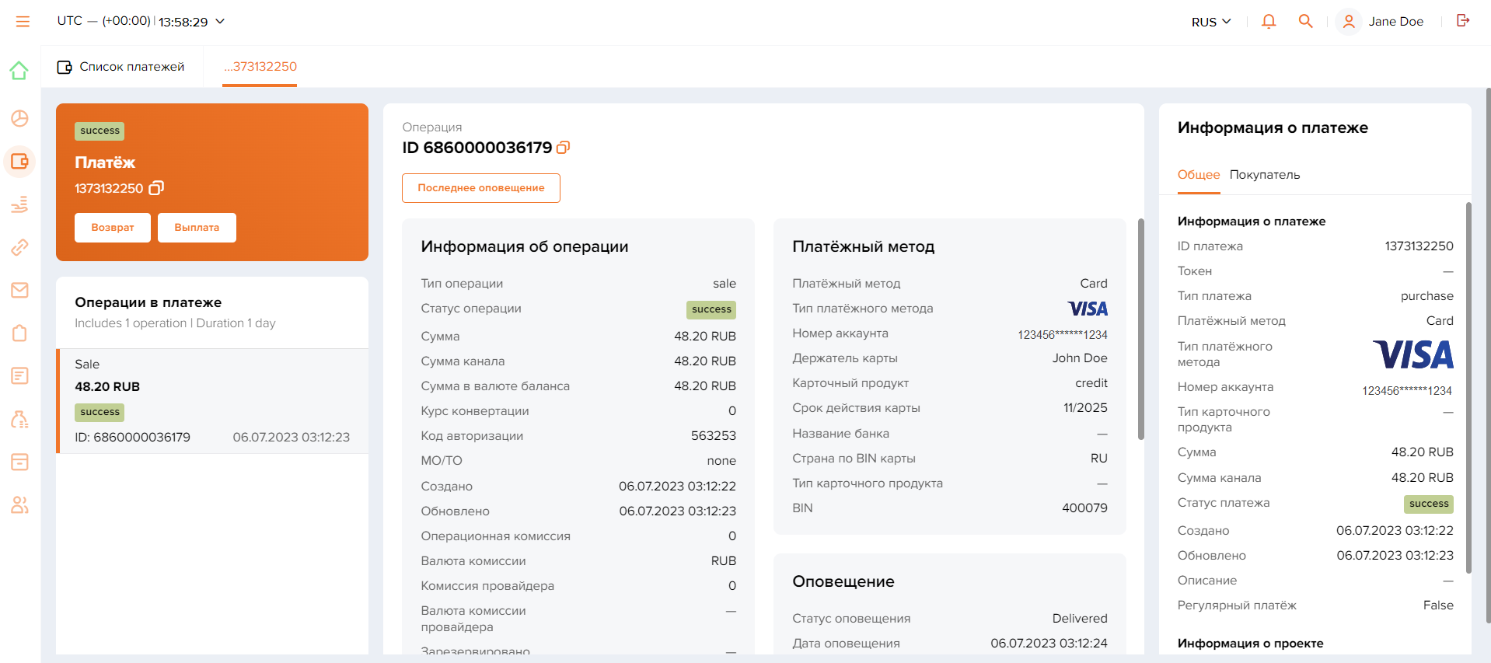This screenshot has height=663, width=1491.
Task: Select the Sale 48.20 RUB operation row
Action: (x=212, y=401)
